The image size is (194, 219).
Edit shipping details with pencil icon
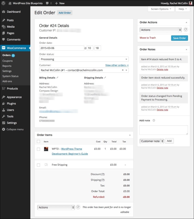[105, 77]
